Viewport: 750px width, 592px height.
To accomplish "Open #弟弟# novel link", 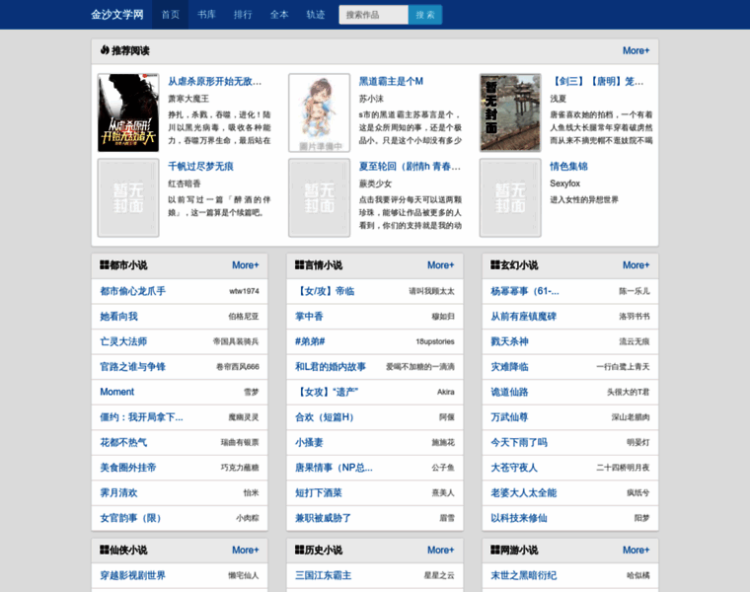I will (310, 341).
